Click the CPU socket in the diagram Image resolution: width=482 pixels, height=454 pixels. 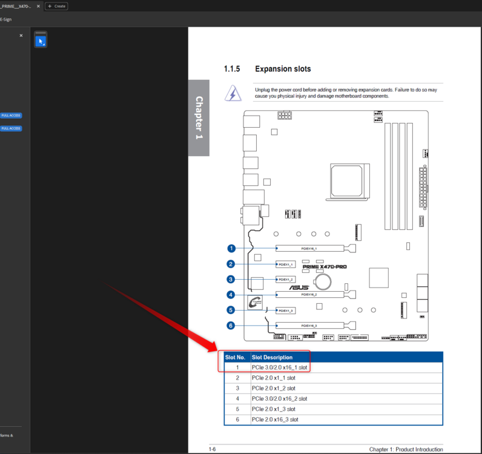point(348,182)
